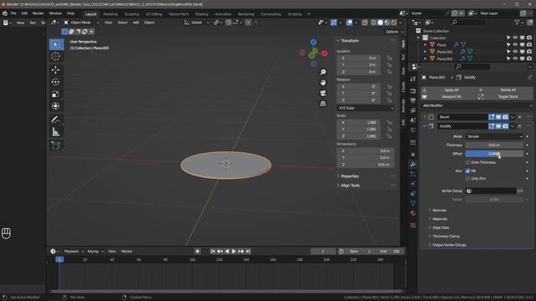
Task: Play the animation forward
Action: tap(234, 251)
